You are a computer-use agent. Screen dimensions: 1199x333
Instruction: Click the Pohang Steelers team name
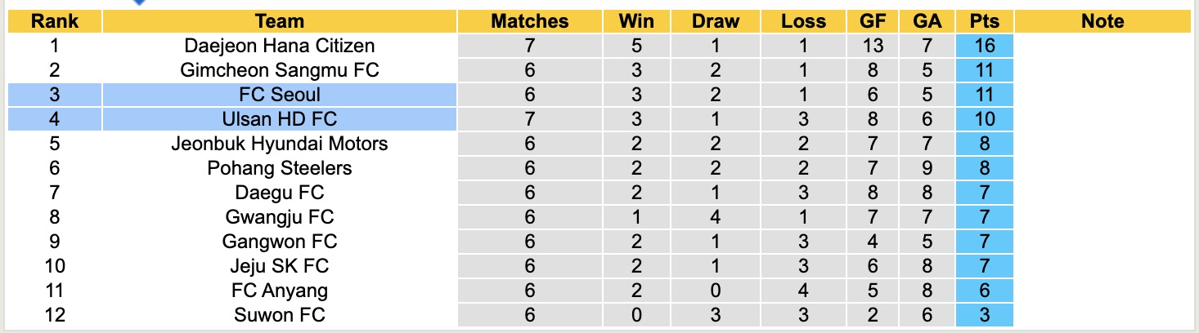pos(279,168)
